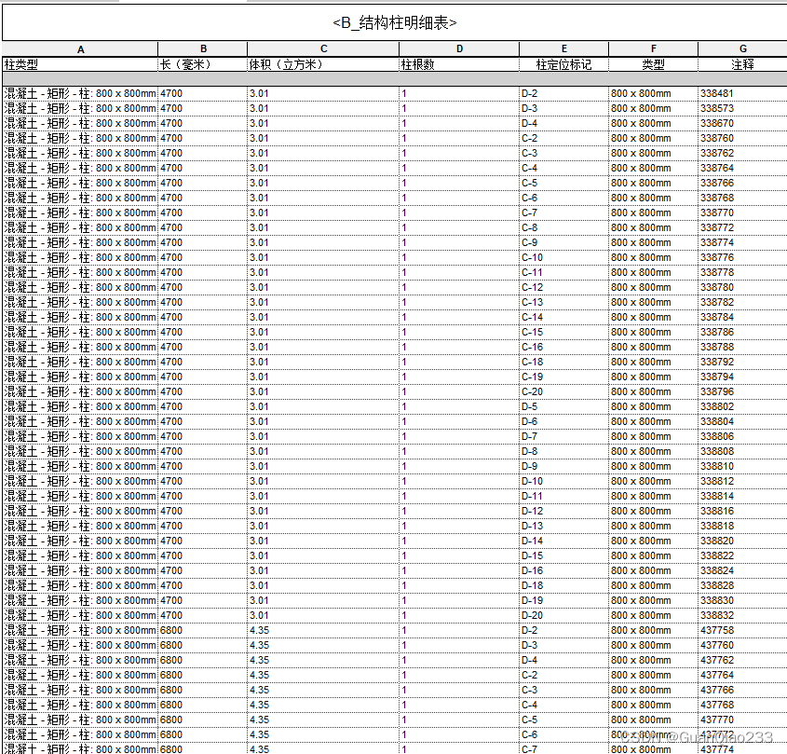The image size is (787, 754).
Task: Click the 体积（立方米） header cell
Action: [323, 64]
